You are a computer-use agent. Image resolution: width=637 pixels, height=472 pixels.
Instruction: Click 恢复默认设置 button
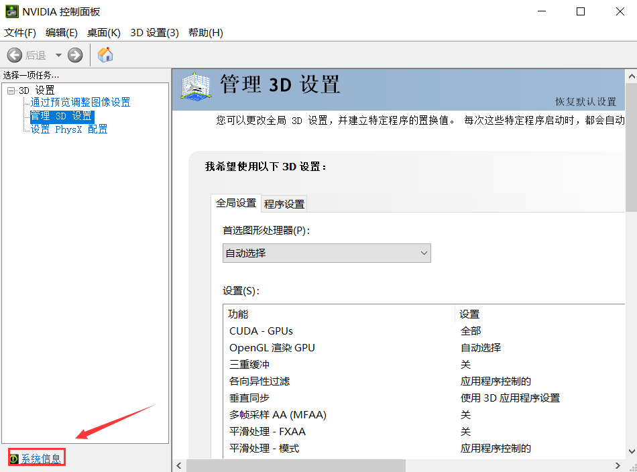tap(586, 101)
